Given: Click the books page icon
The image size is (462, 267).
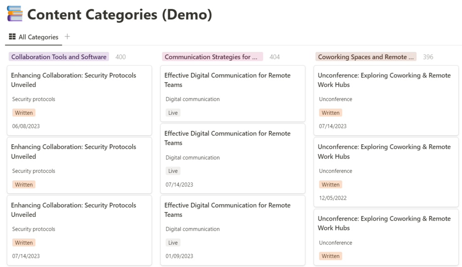Looking at the screenshot, I should point(15,14).
